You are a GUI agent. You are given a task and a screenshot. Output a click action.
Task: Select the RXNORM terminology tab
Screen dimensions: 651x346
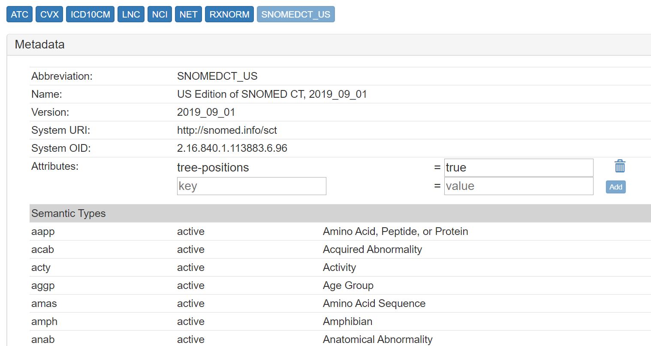229,14
